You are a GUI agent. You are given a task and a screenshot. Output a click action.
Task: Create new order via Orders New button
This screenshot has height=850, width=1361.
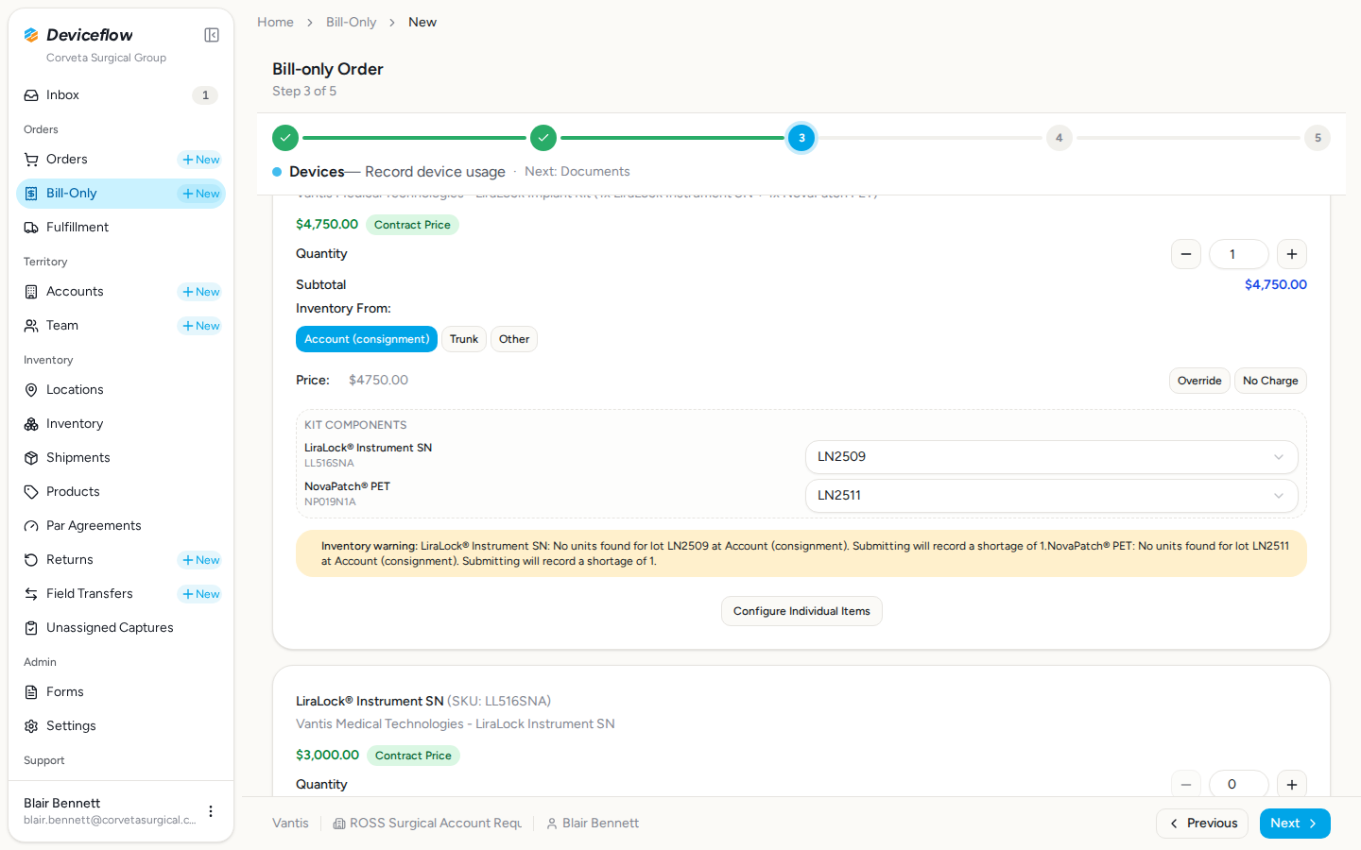point(200,160)
